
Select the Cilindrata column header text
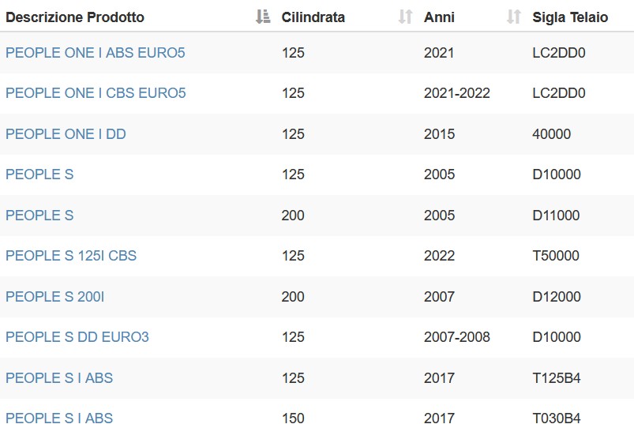(x=313, y=17)
